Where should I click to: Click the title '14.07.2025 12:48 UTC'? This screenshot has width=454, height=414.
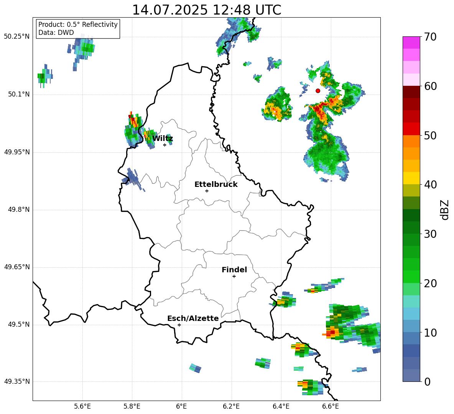pyautogui.click(x=206, y=10)
